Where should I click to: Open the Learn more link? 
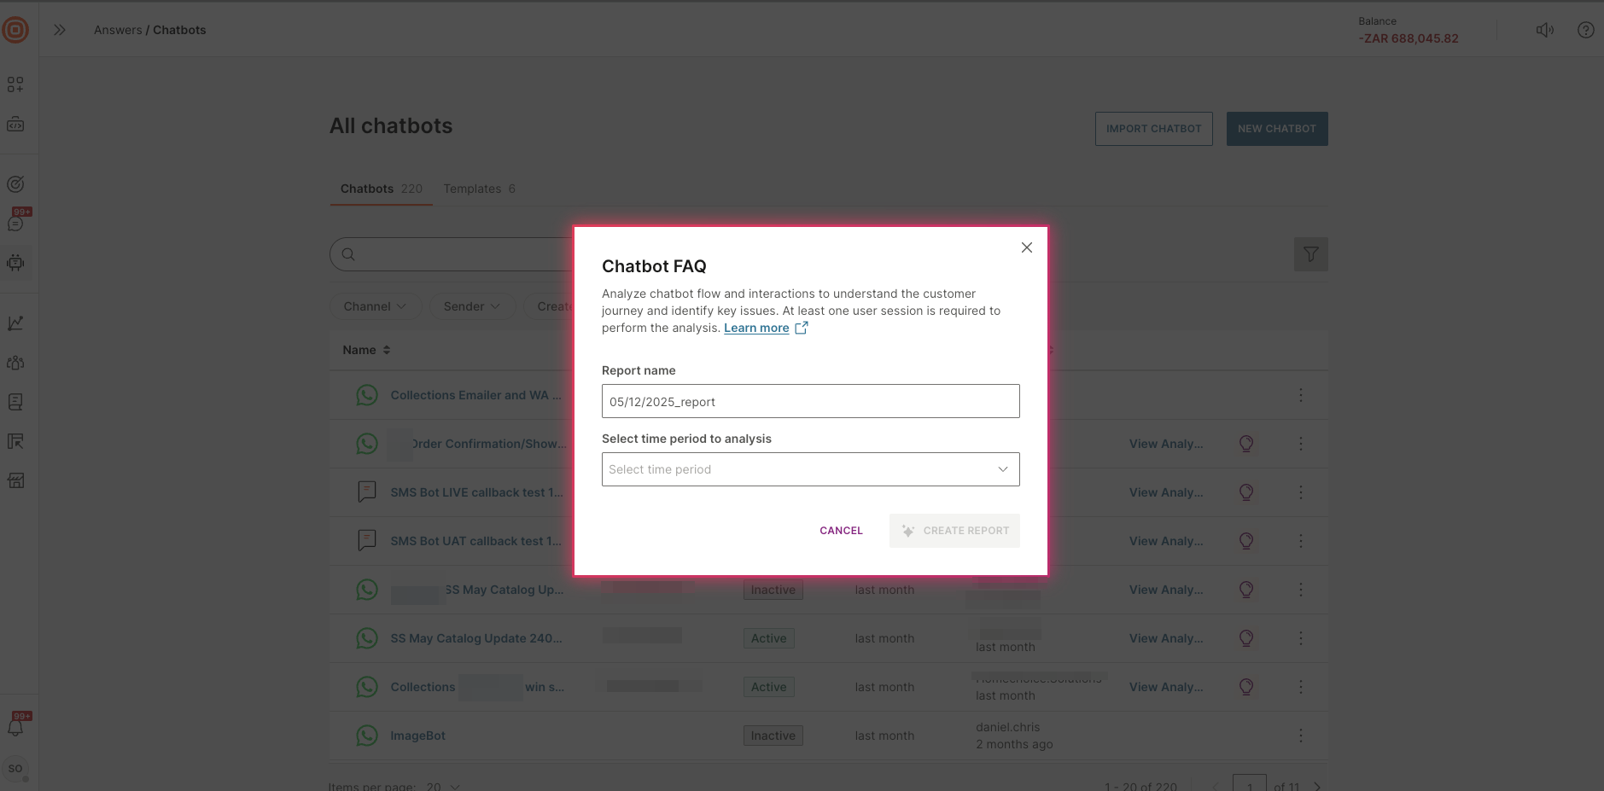pyautogui.click(x=756, y=328)
